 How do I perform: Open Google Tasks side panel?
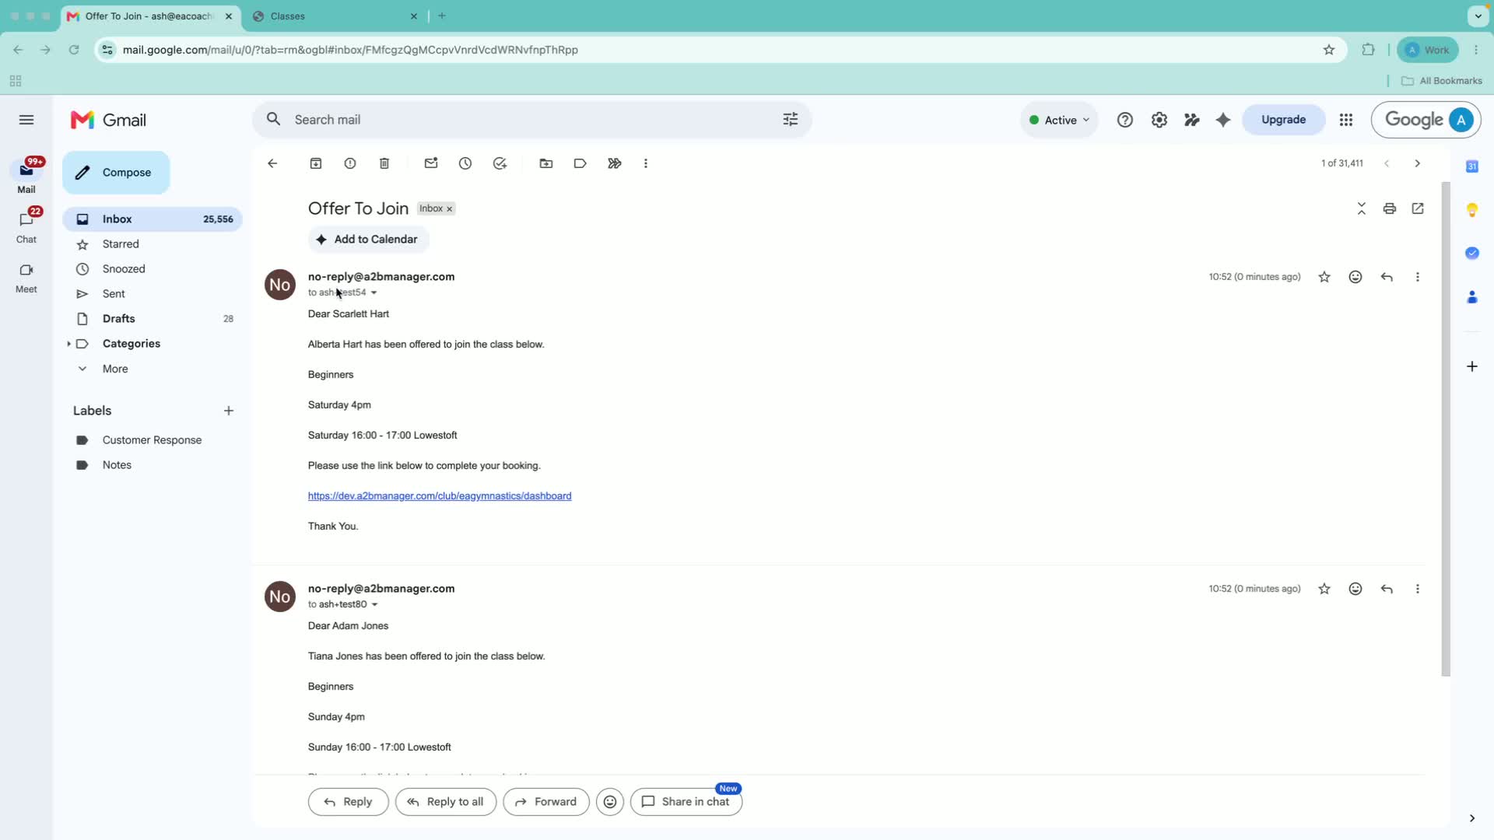click(1472, 254)
